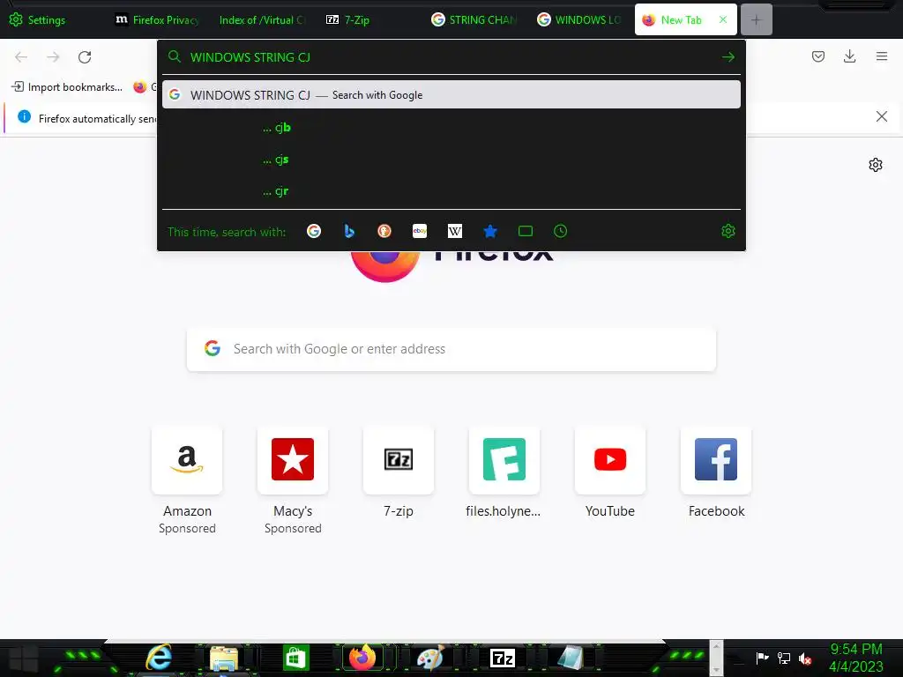The width and height of the screenshot is (903, 677).
Task: Open Paint from taskbar
Action: 430,658
